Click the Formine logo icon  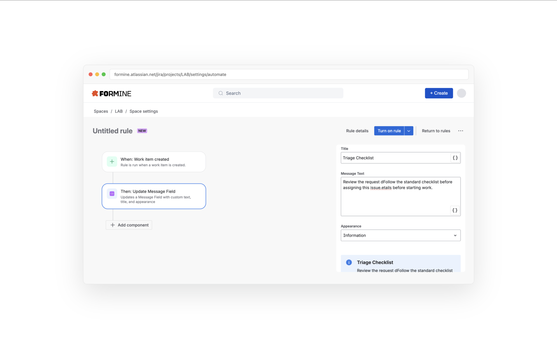pos(95,93)
